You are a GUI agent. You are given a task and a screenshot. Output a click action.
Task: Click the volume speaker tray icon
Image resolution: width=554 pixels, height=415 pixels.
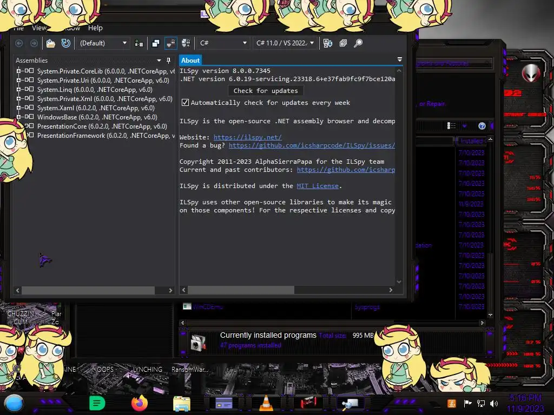pyautogui.click(x=494, y=403)
